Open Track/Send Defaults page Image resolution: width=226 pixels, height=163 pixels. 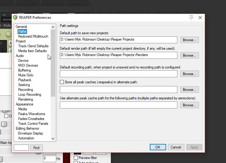tap(33, 46)
